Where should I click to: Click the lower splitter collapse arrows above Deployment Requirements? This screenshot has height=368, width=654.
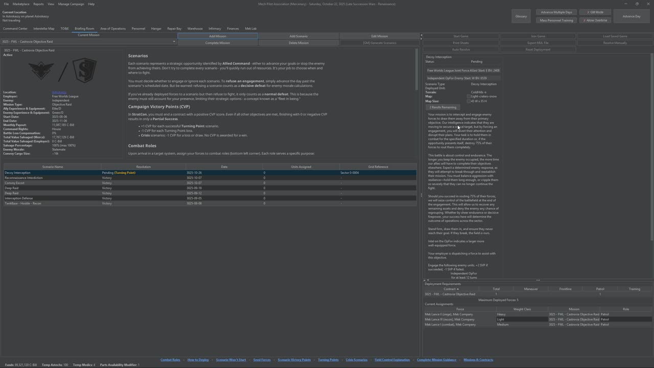click(x=426, y=280)
